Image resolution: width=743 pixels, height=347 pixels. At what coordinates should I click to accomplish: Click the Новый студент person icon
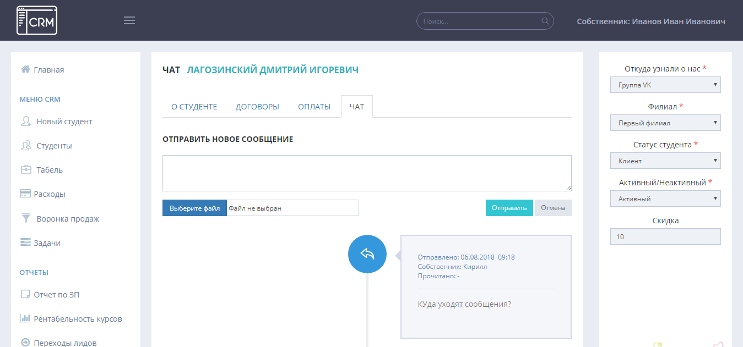pyautogui.click(x=25, y=122)
